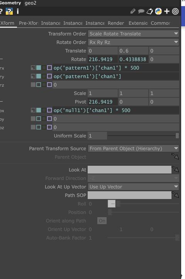Switch to the Pre-Xform tab

28,23
